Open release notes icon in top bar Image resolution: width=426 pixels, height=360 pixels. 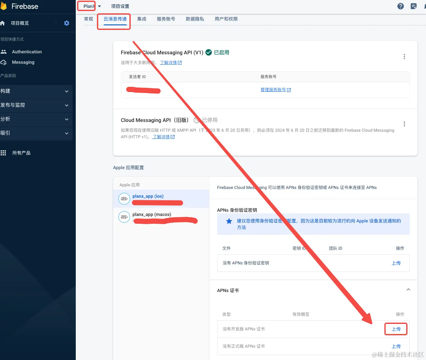pyautogui.click(x=414, y=6)
